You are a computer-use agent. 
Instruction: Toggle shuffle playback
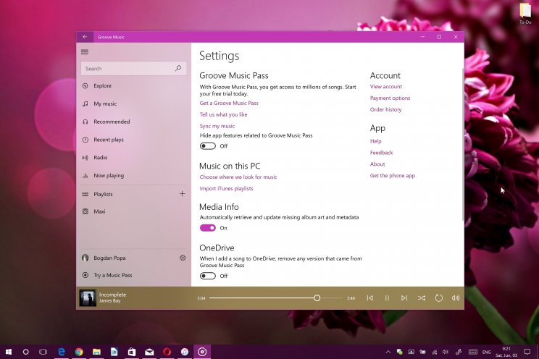point(422,298)
